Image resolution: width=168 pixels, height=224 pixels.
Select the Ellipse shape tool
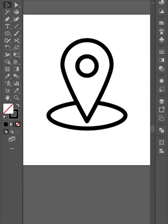[7, 33]
